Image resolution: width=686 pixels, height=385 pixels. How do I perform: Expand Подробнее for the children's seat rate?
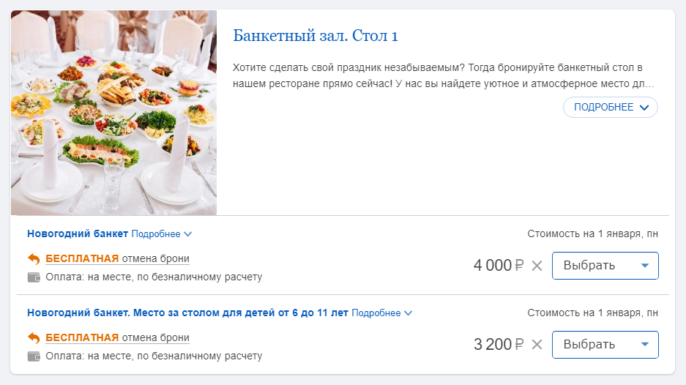point(381,313)
